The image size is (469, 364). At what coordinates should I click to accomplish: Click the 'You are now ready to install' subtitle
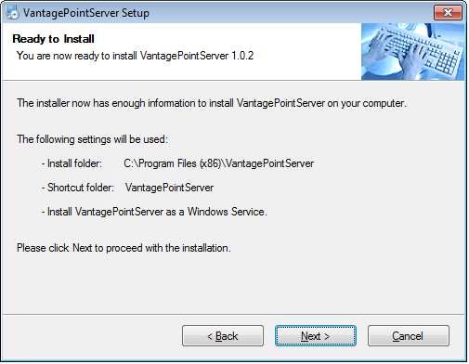point(135,56)
